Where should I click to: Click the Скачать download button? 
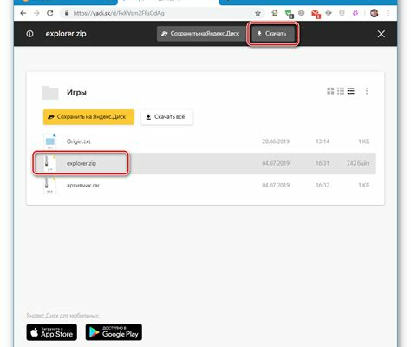click(x=272, y=34)
